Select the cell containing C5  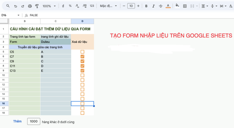25,52
